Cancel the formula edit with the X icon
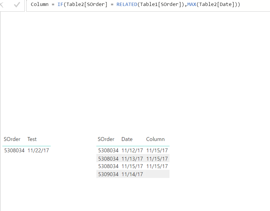This screenshot has height=211, width=270. coord(2,5)
